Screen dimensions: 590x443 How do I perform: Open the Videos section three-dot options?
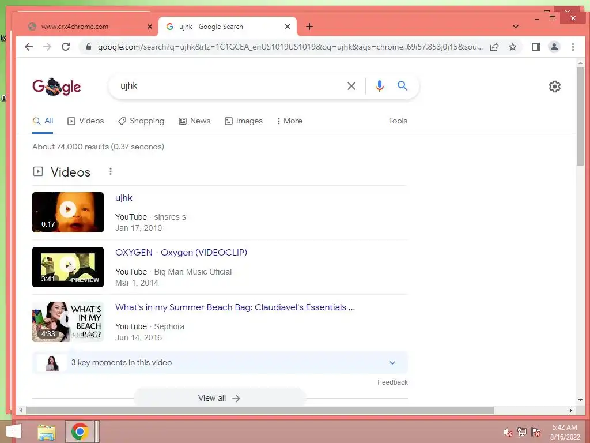click(110, 171)
